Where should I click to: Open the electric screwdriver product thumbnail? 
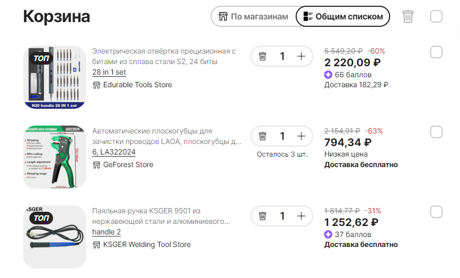click(55, 77)
